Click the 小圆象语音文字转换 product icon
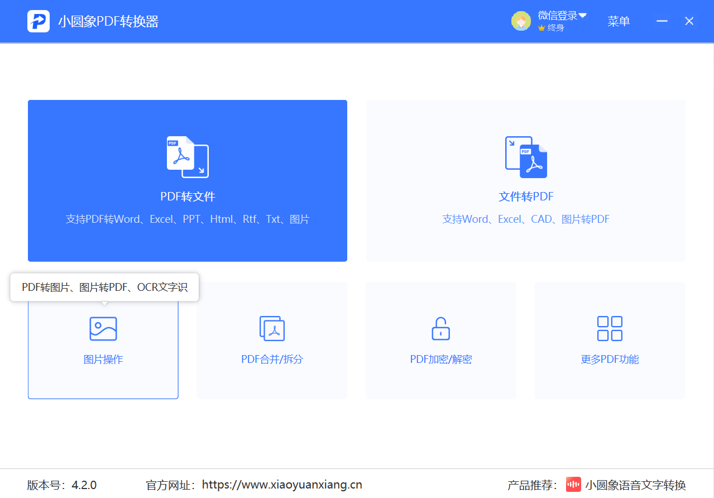Viewport: 714px width, 498px height. pyautogui.click(x=573, y=485)
